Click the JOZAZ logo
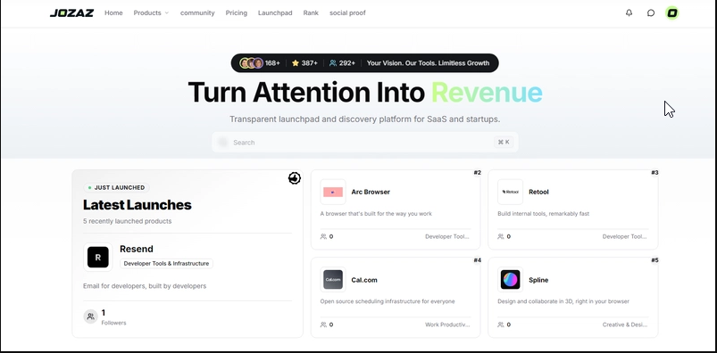This screenshot has height=353, width=717. [x=71, y=12]
